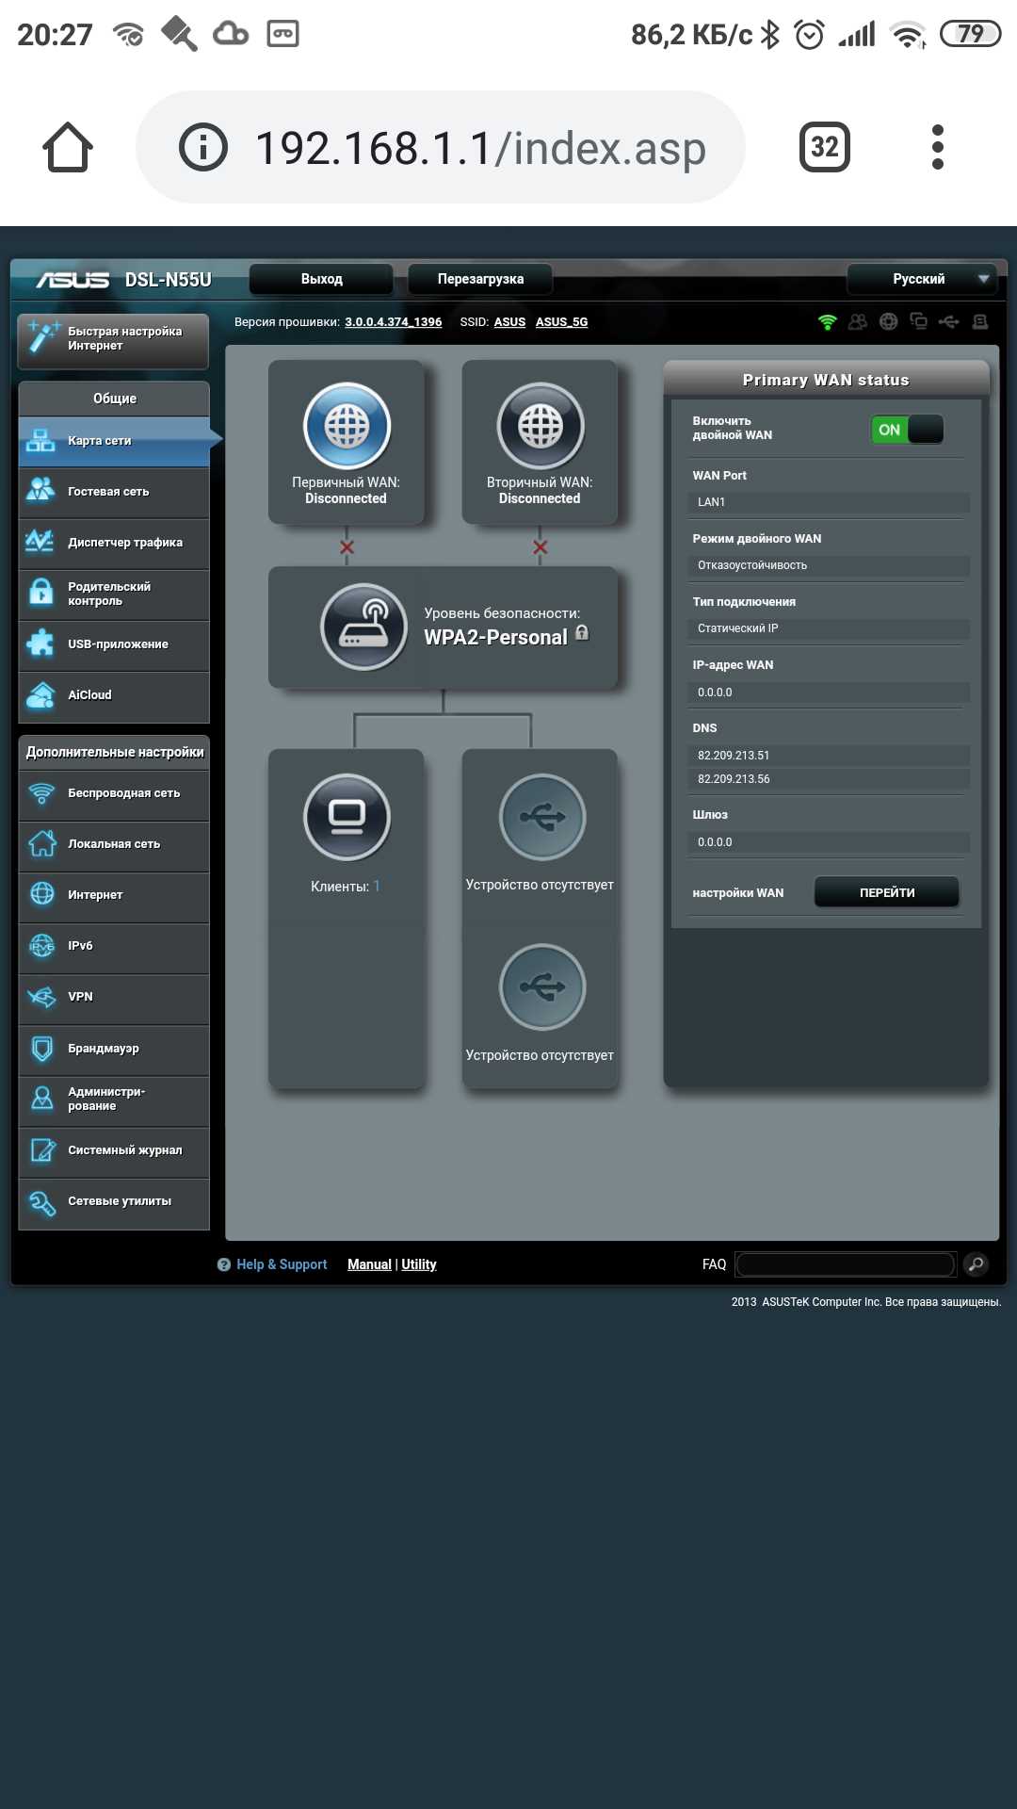
Task: Click the FAQ search magnifier icon
Action: [977, 1264]
